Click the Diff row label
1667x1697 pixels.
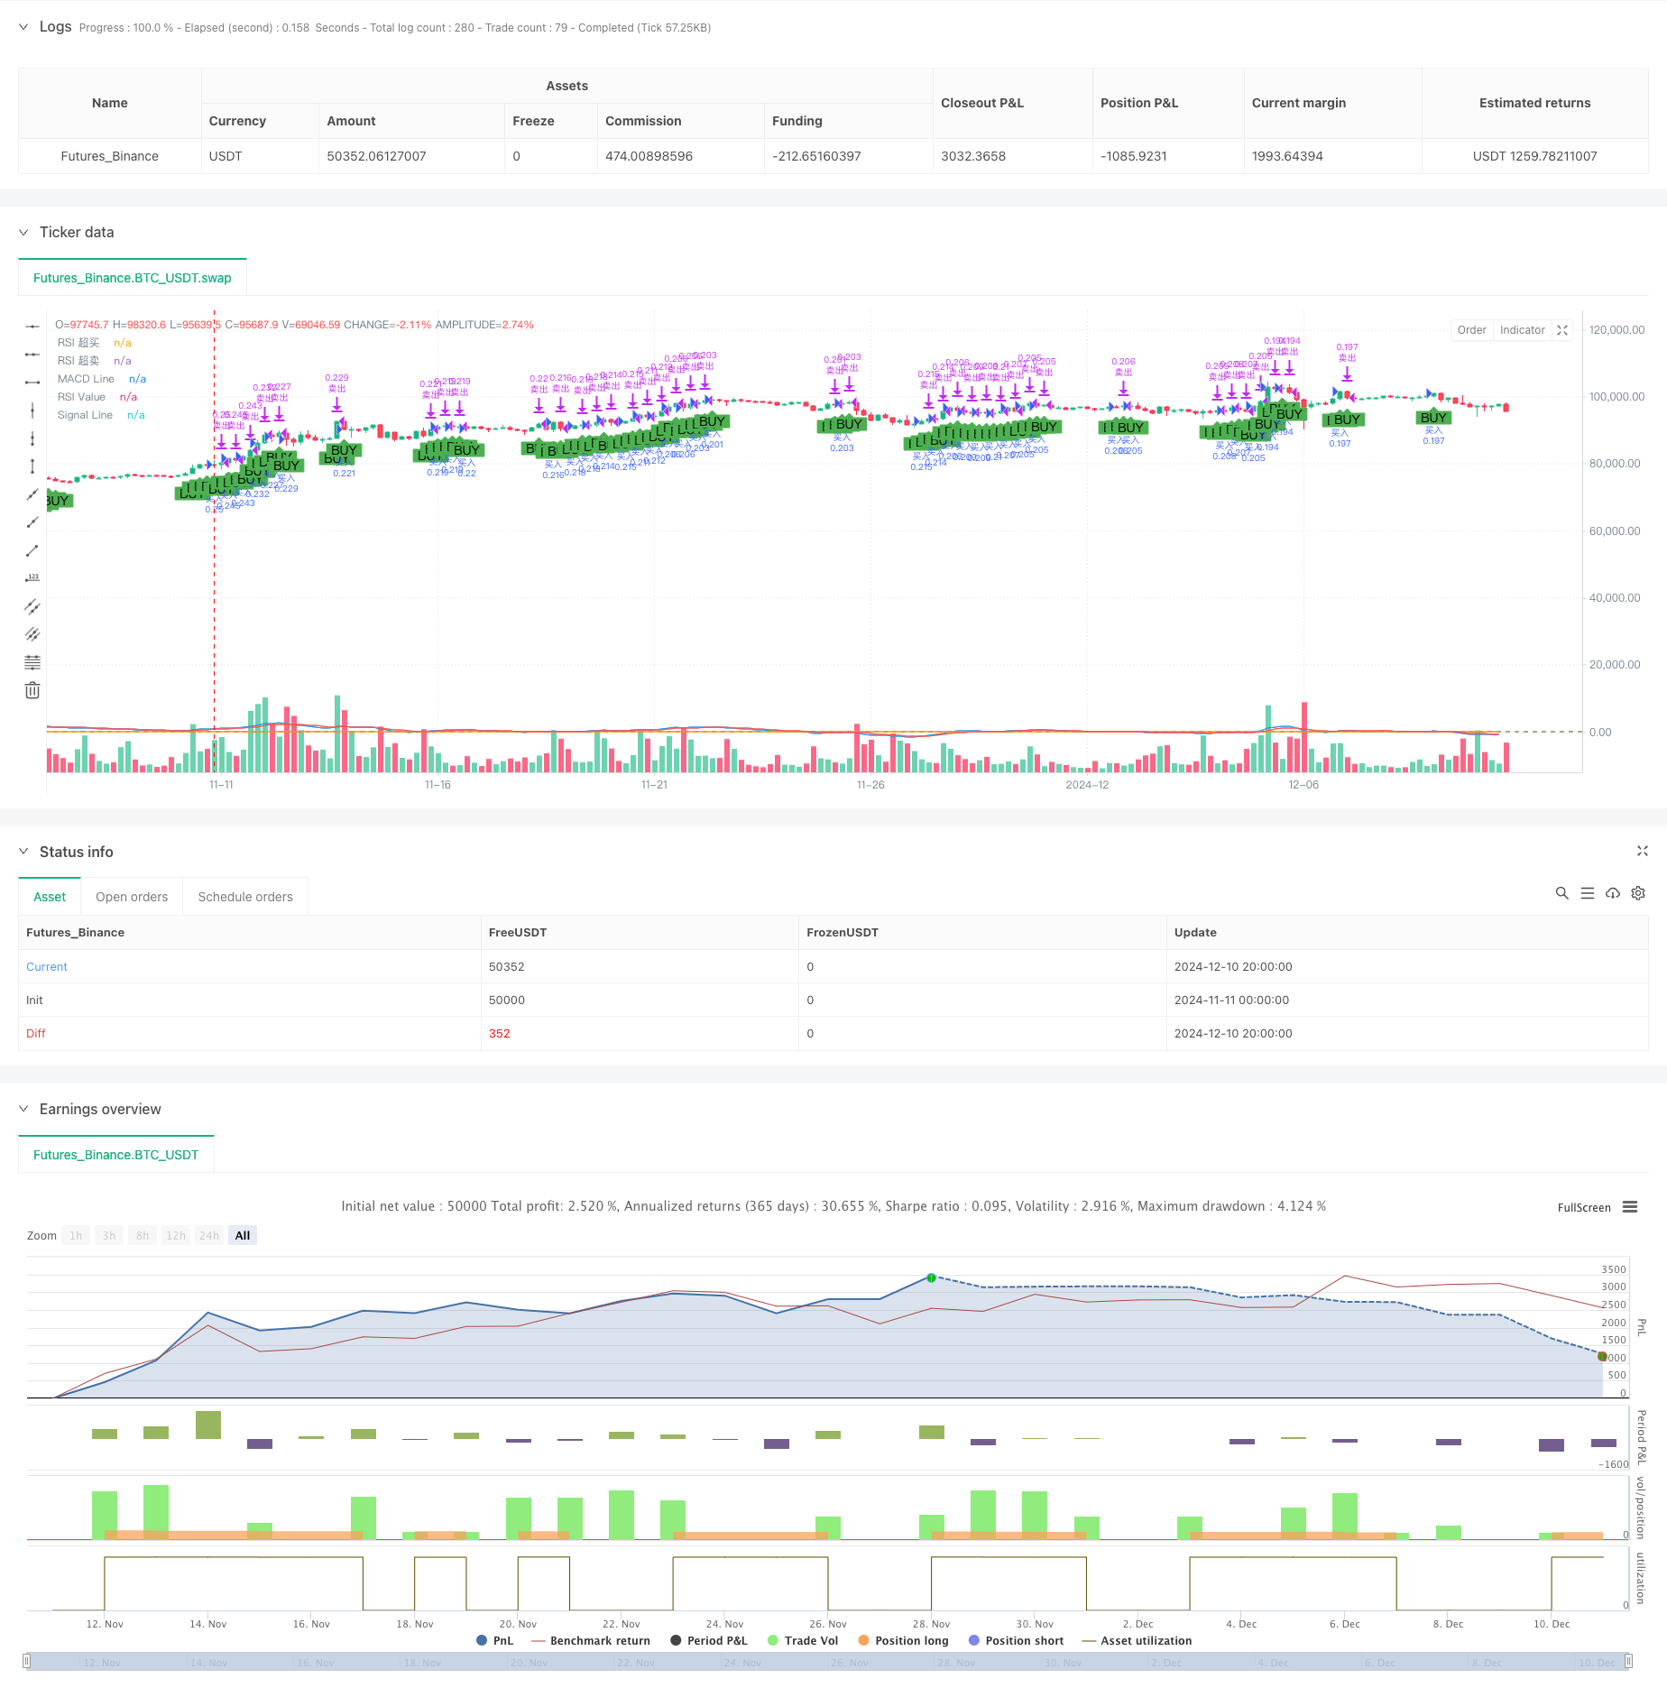tap(36, 1034)
